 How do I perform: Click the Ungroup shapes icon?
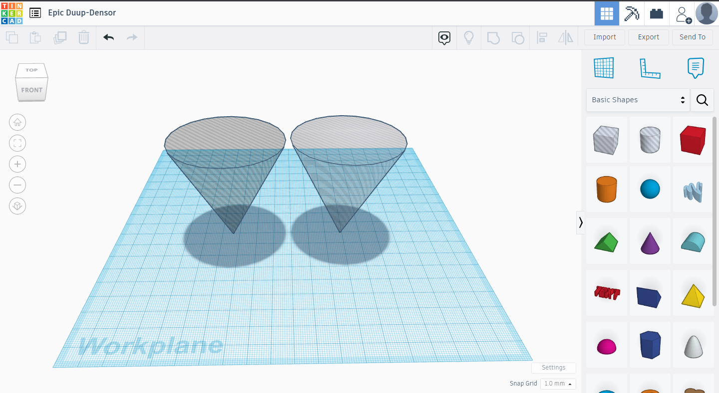tap(518, 38)
